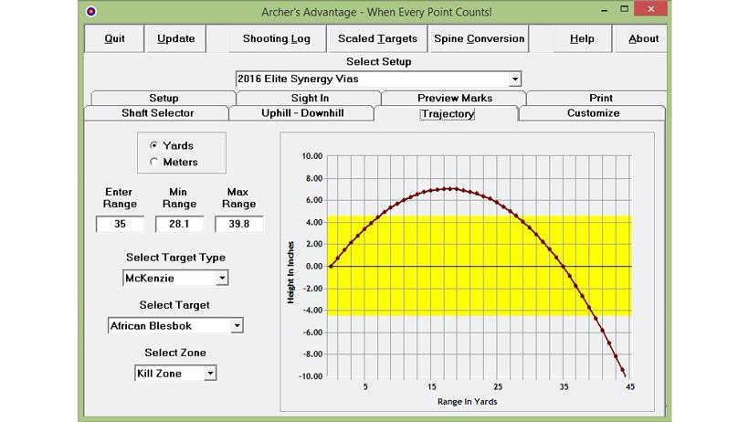This screenshot has height=422, width=749.
Task: Open the Customize tab
Action: pyautogui.click(x=593, y=113)
